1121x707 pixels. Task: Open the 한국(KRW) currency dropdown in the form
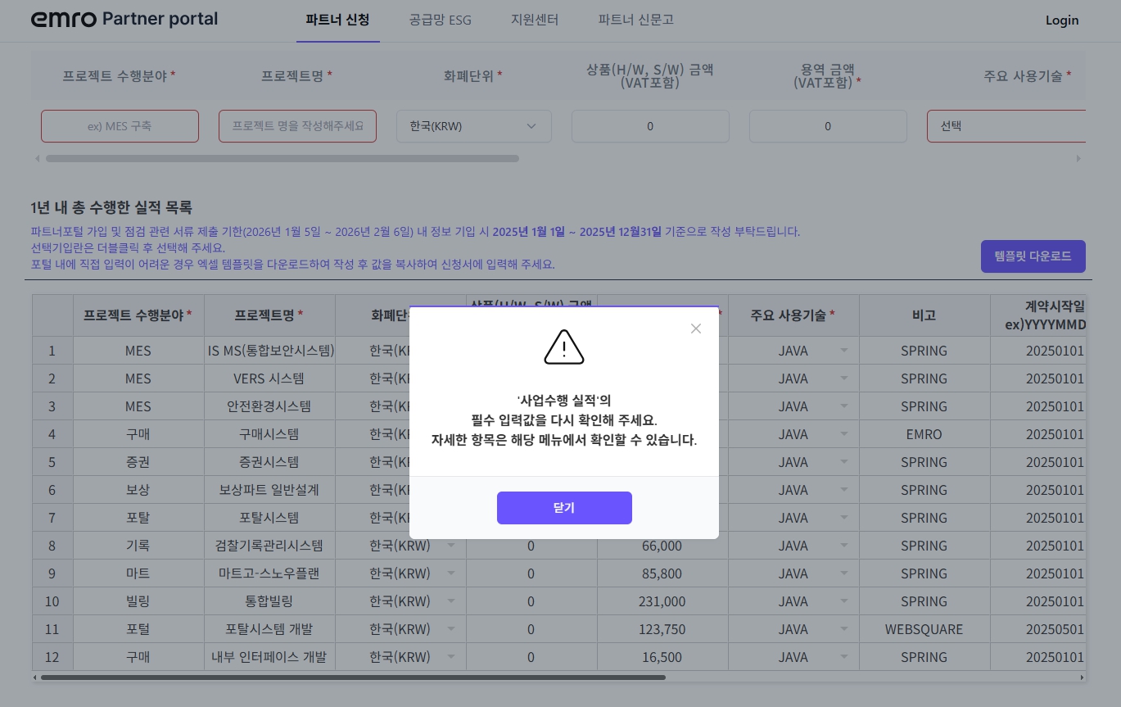(x=473, y=126)
